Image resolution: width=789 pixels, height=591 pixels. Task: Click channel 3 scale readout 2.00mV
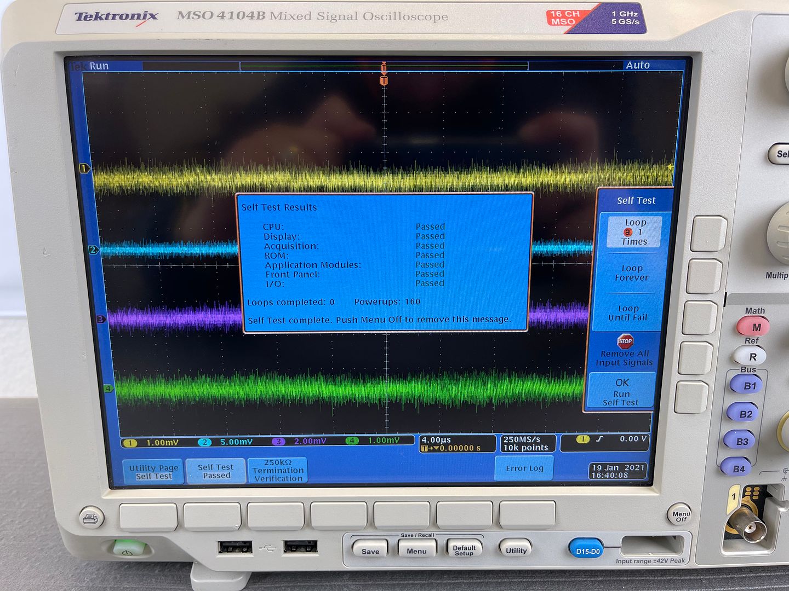(x=300, y=441)
